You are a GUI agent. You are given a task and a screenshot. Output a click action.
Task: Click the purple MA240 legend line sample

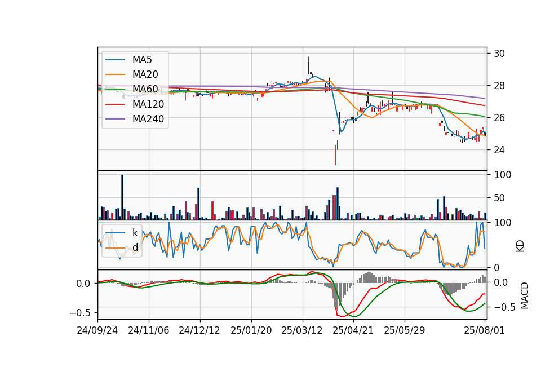point(115,119)
